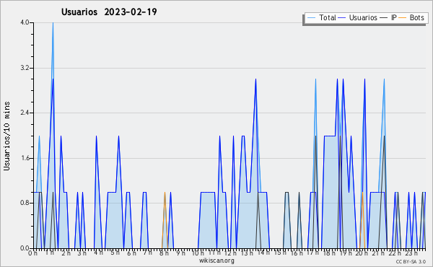Click the 'wikiscan.org' label below the chart

[x=216, y=261]
